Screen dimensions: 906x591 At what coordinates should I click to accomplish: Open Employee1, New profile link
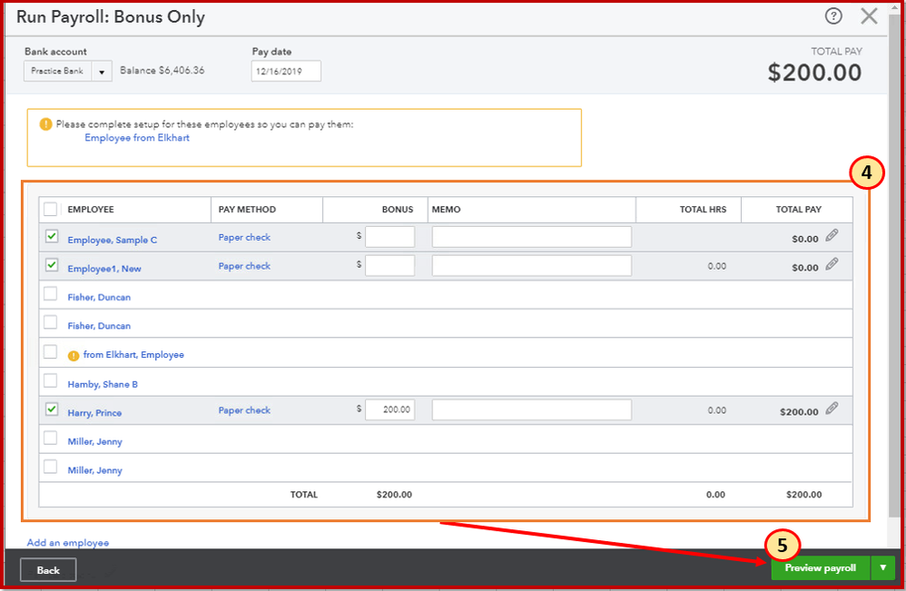pyautogui.click(x=104, y=269)
